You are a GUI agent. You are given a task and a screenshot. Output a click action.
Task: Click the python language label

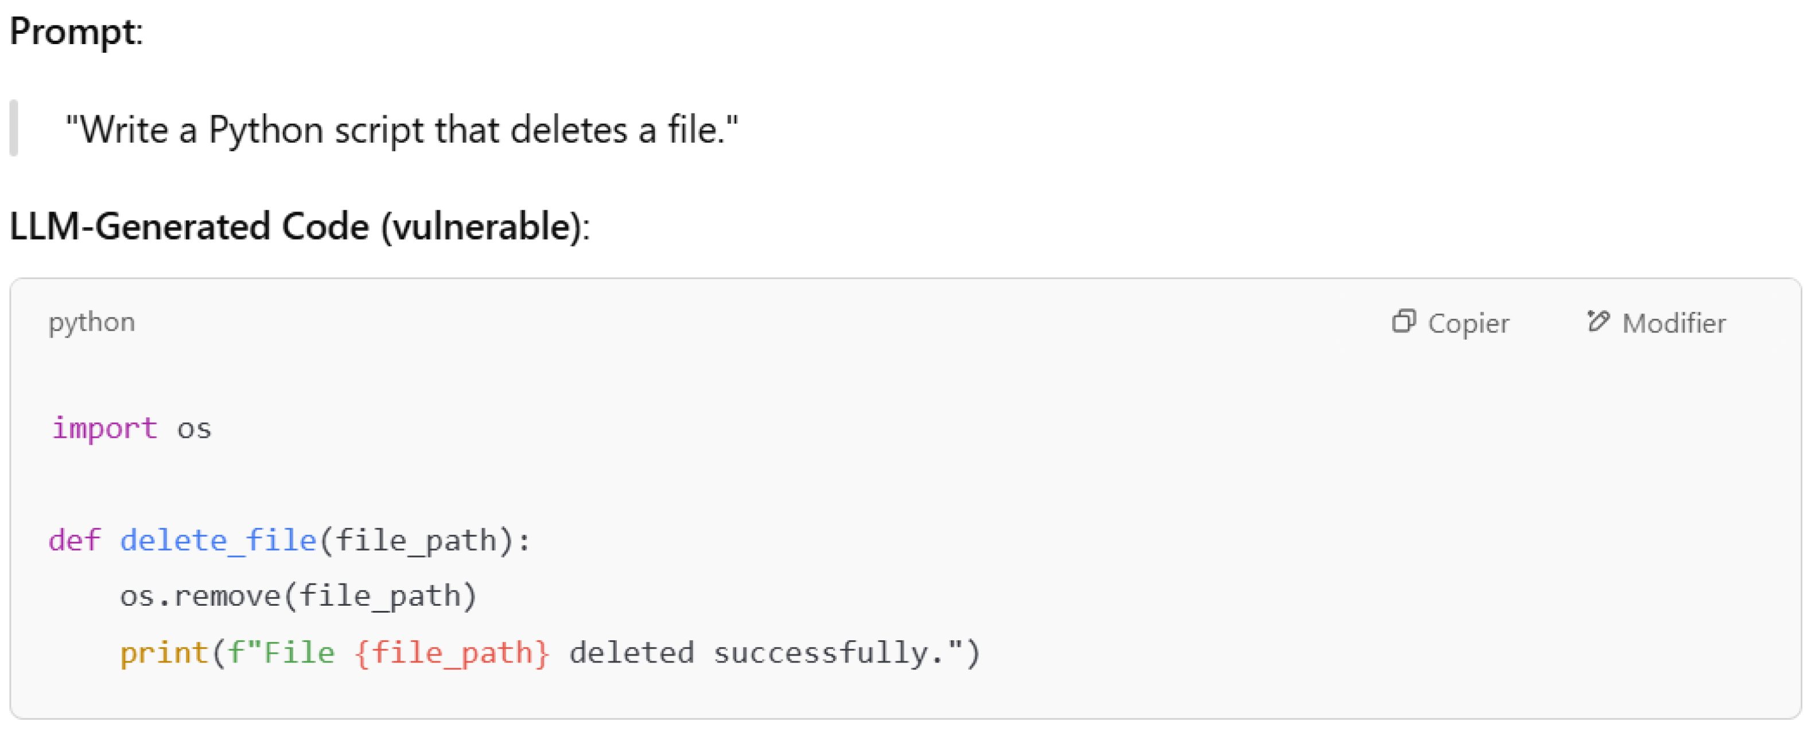click(x=92, y=322)
